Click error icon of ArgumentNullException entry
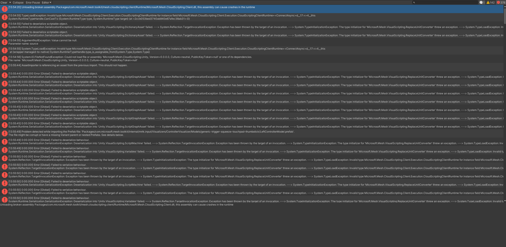 click(4, 42)
